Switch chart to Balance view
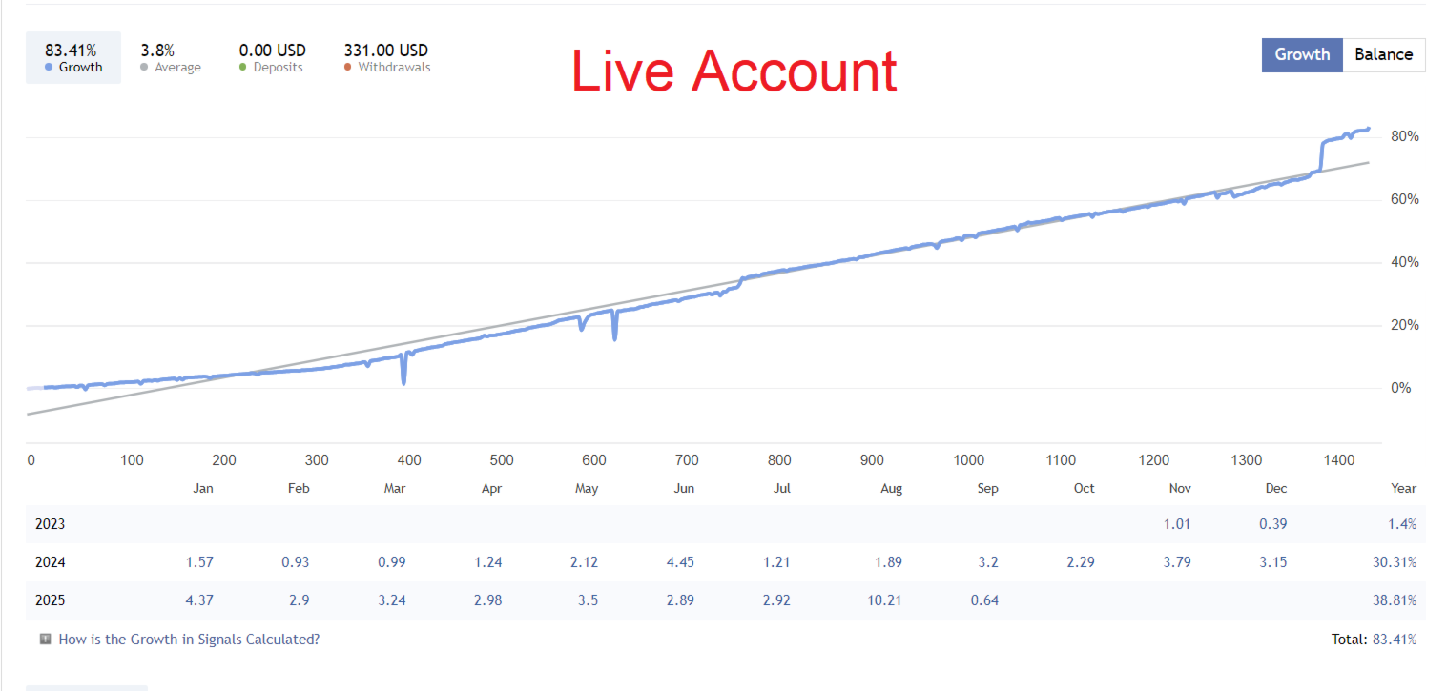The image size is (1447, 691). tap(1383, 54)
